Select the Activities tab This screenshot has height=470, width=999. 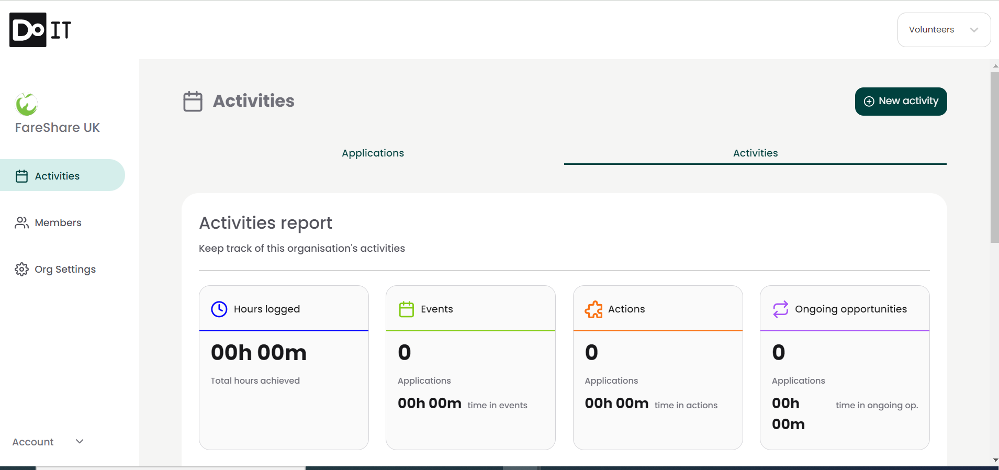(x=755, y=153)
